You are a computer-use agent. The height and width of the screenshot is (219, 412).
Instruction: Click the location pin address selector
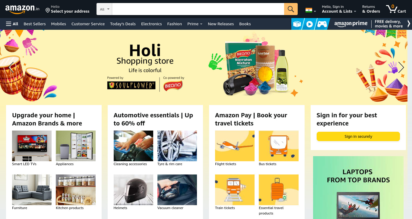pyautogui.click(x=68, y=9)
